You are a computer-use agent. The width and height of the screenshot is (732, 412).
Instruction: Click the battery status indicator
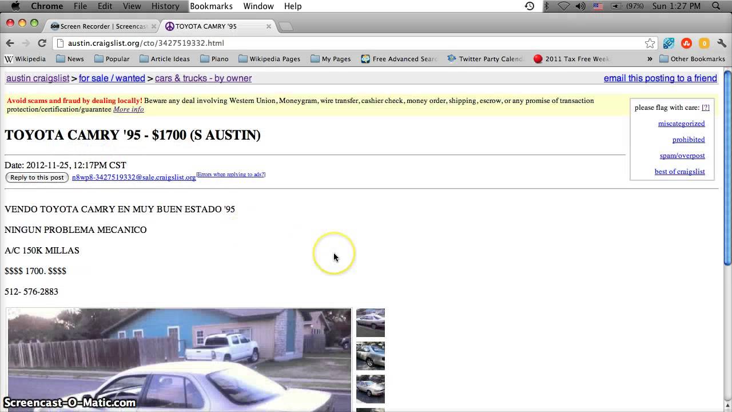(628, 6)
